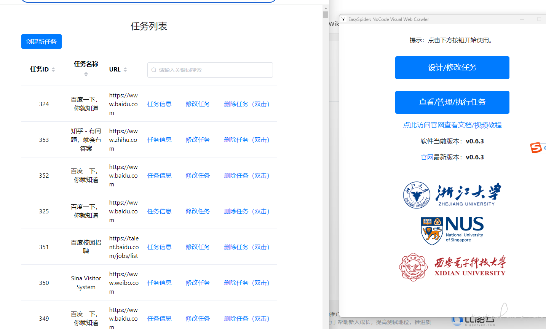Image resolution: width=546 pixels, height=329 pixels.
Task: Click the EasySpider app icon in title bar
Action: coord(343,19)
